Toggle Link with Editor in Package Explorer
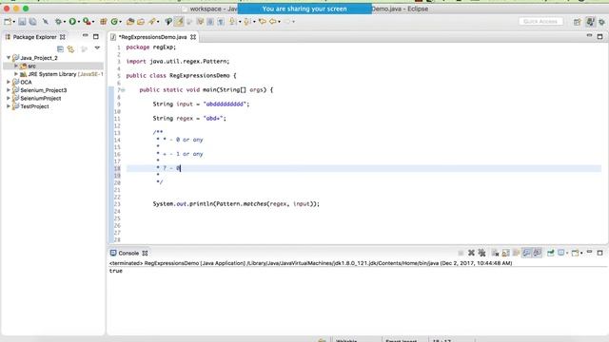The height and width of the screenshot is (342, 609). pos(70,48)
